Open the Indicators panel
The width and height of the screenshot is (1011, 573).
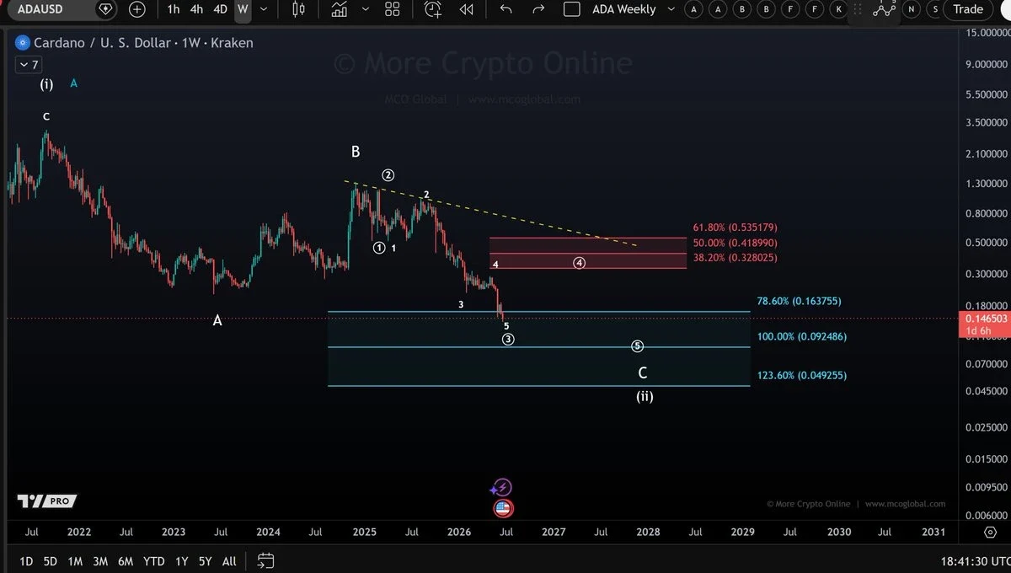click(339, 9)
